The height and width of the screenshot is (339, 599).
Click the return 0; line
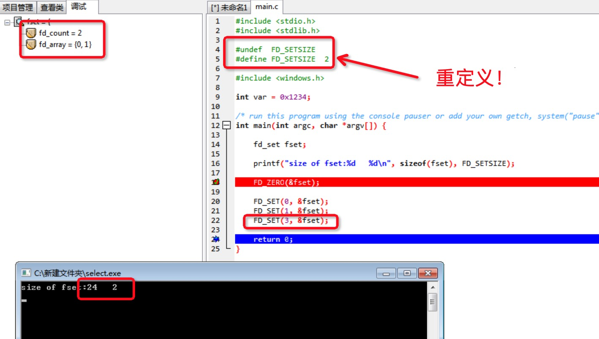417,239
